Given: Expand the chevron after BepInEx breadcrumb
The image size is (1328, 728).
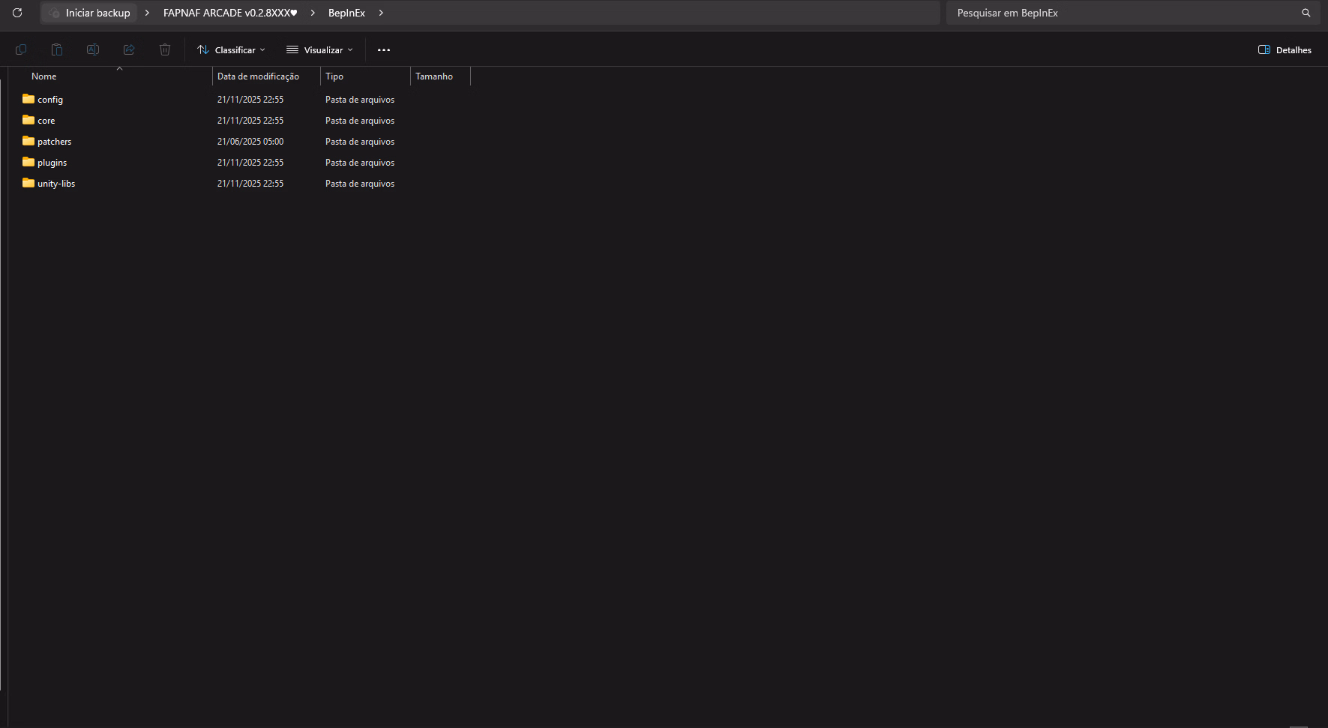Looking at the screenshot, I should pyautogui.click(x=381, y=13).
